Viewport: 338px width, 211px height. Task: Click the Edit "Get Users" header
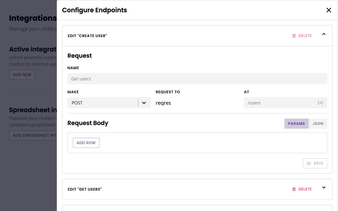pos(85,189)
